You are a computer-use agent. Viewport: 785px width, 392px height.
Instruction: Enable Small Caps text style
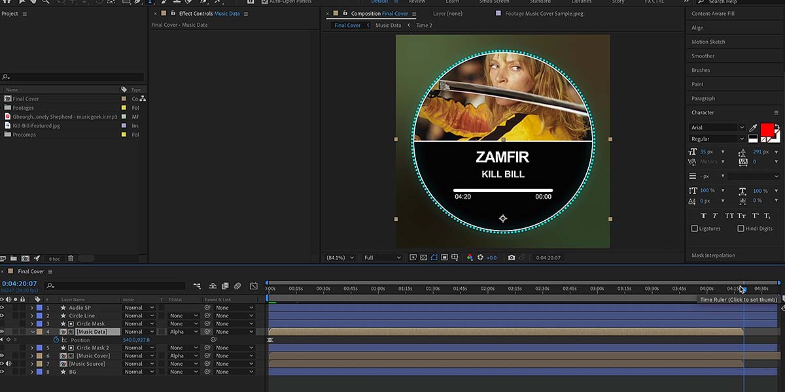coord(742,216)
